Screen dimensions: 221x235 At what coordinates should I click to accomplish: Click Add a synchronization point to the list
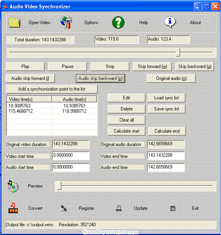point(52,89)
